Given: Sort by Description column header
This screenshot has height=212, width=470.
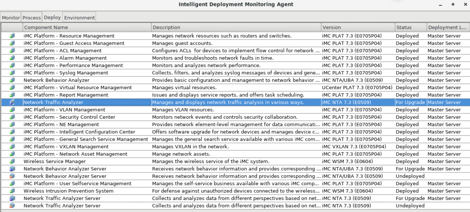Looking at the screenshot, I should coord(236,27).
